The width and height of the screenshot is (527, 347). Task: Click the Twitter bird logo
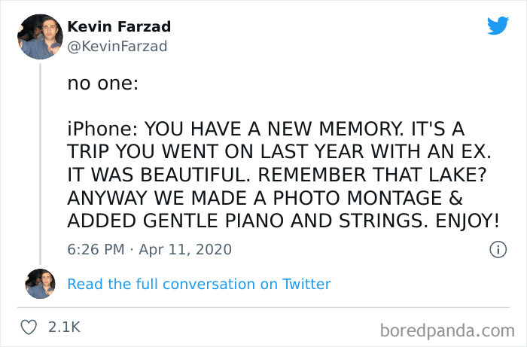498,26
